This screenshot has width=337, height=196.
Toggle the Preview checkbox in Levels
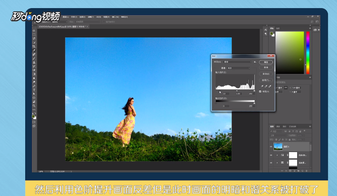click(x=260, y=91)
